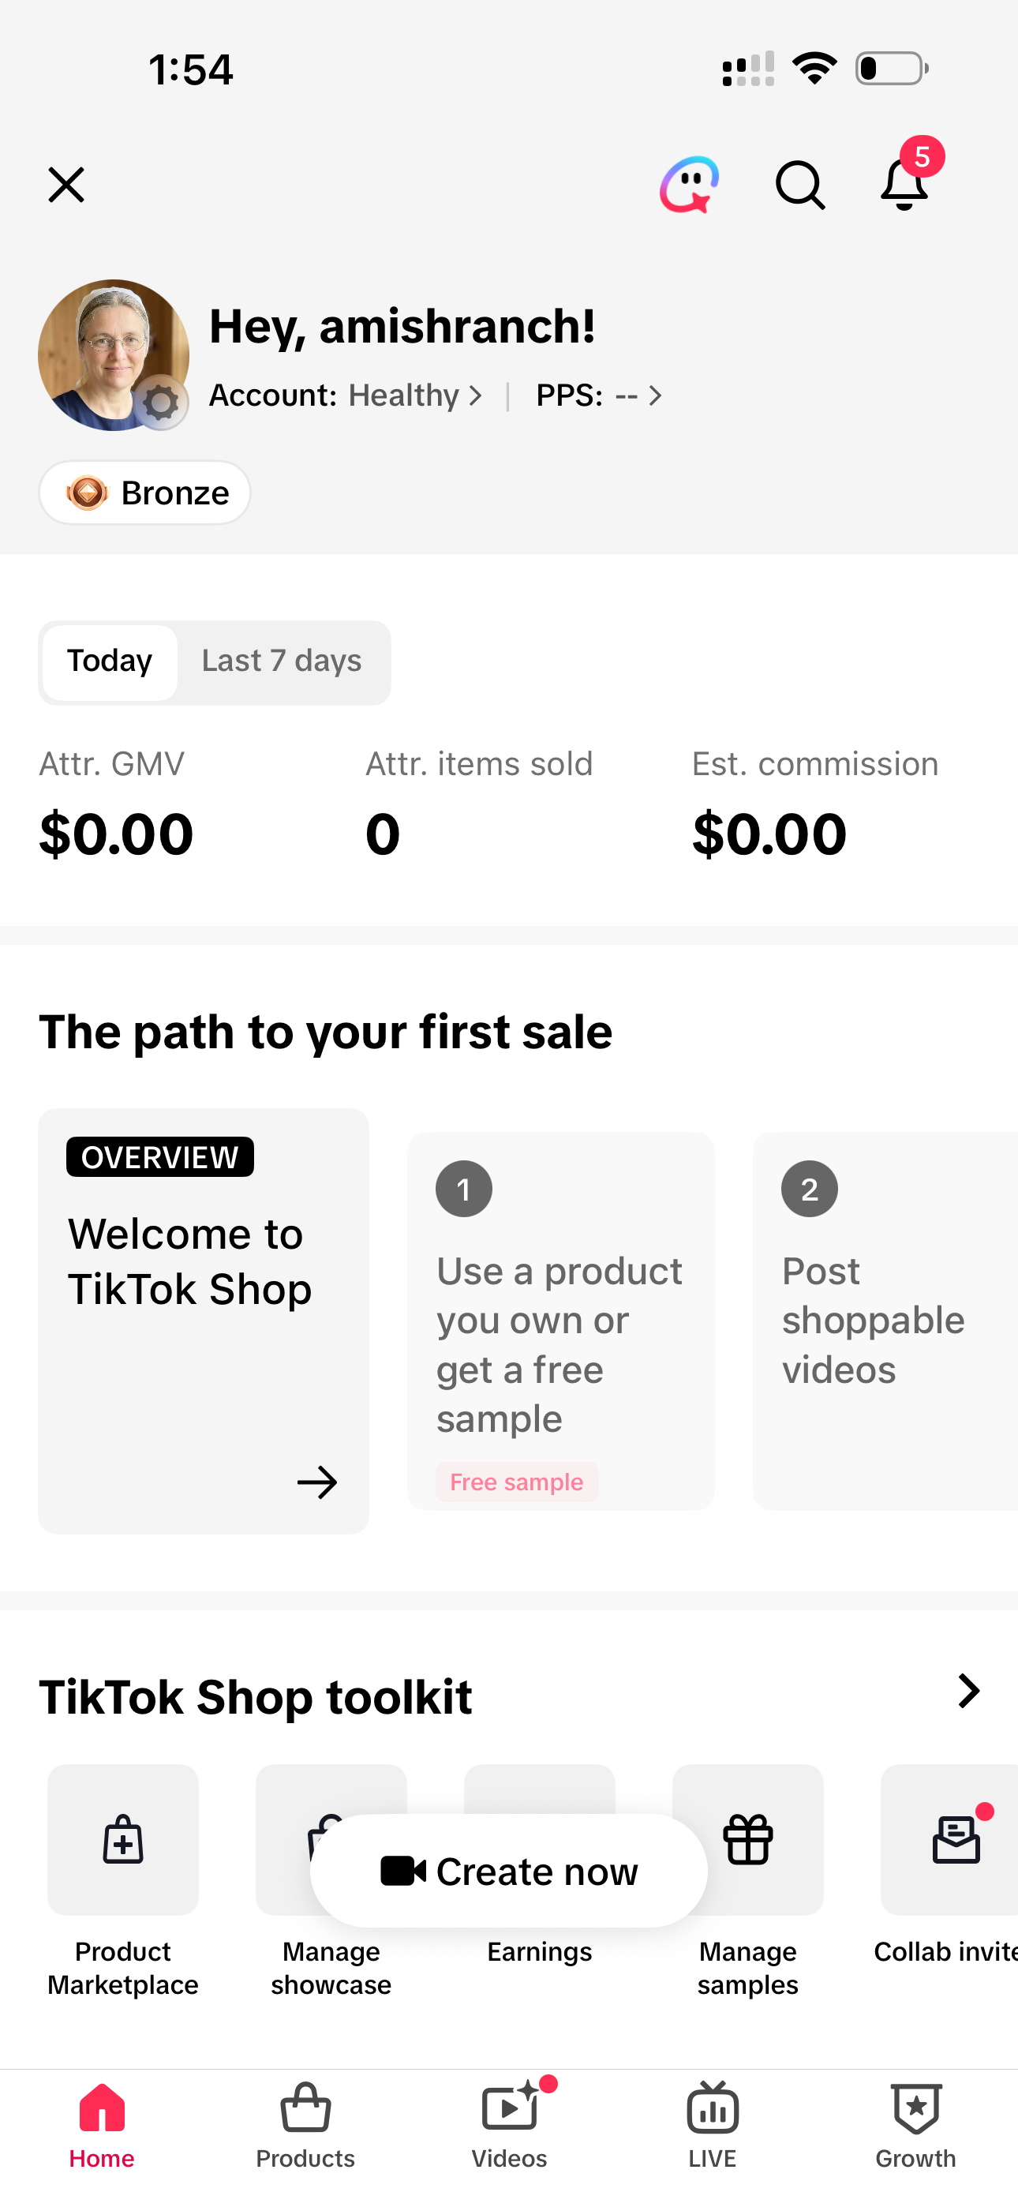Expand TikTok Shop toolkit arrow
Viewport: 1018px width, 2207px height.
point(968,1692)
